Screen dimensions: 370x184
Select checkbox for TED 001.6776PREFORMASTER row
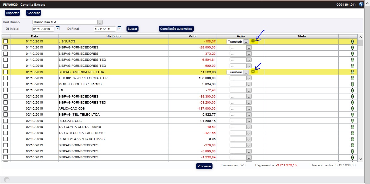[x=5, y=78]
